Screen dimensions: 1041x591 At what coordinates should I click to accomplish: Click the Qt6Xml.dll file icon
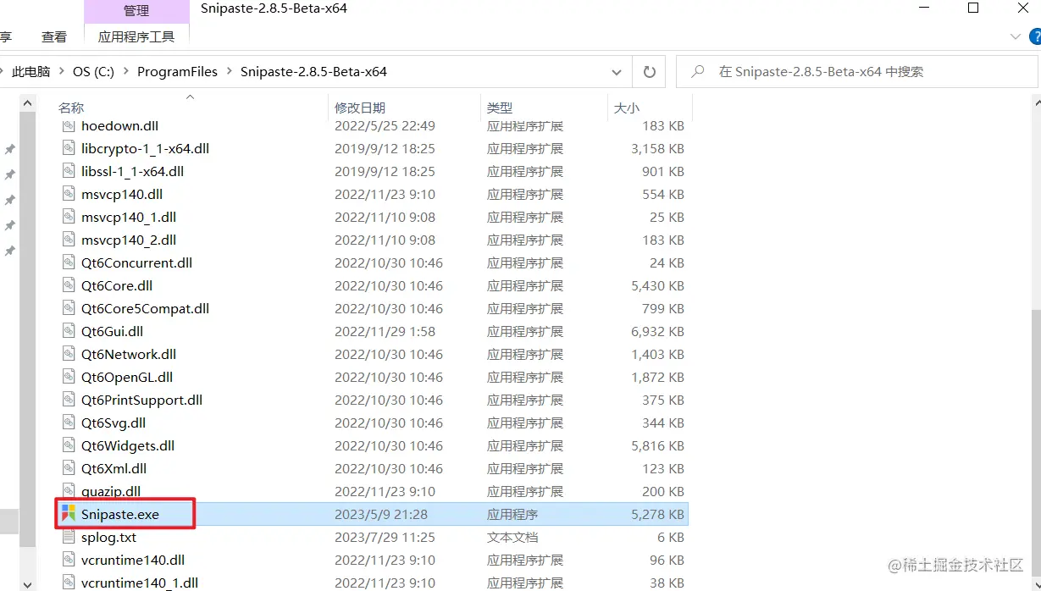coord(69,468)
